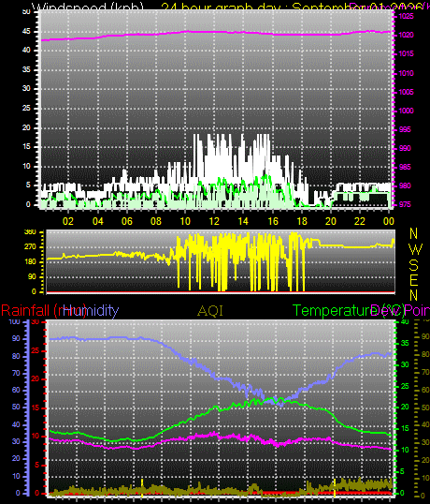430x504 pixels.
Task: Click pressure axis value 980
Action: [405, 185]
